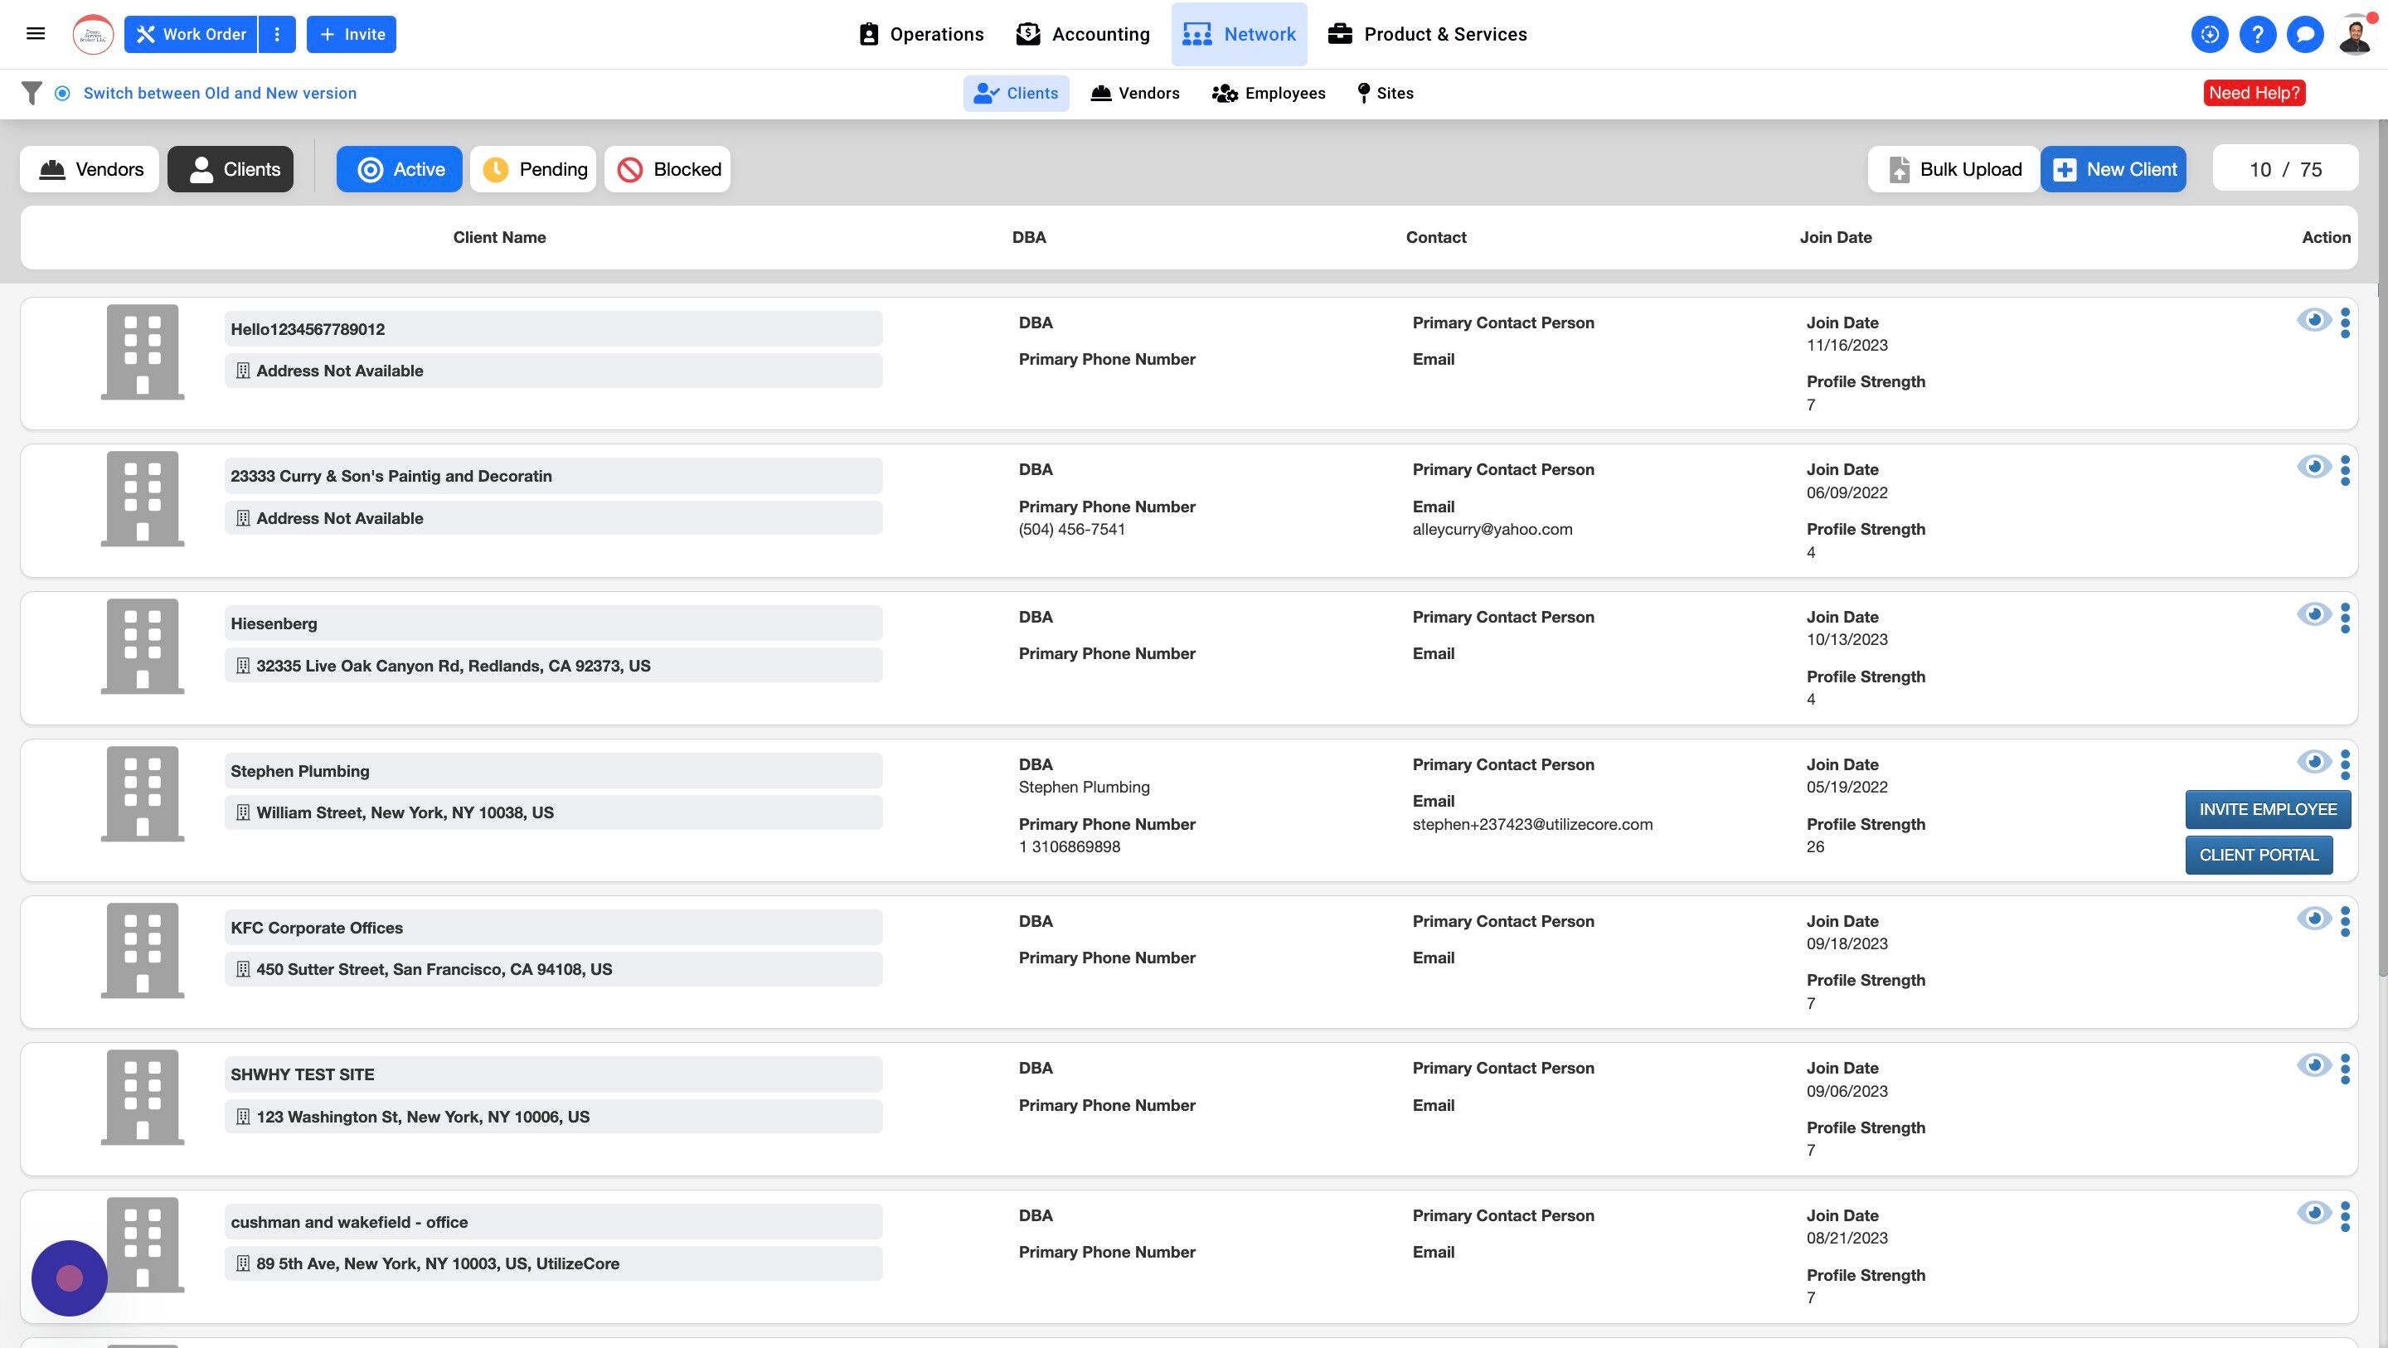Click the eye icon for the Hiesenberg client
Image resolution: width=2388 pixels, height=1348 pixels.
pyautogui.click(x=2314, y=613)
